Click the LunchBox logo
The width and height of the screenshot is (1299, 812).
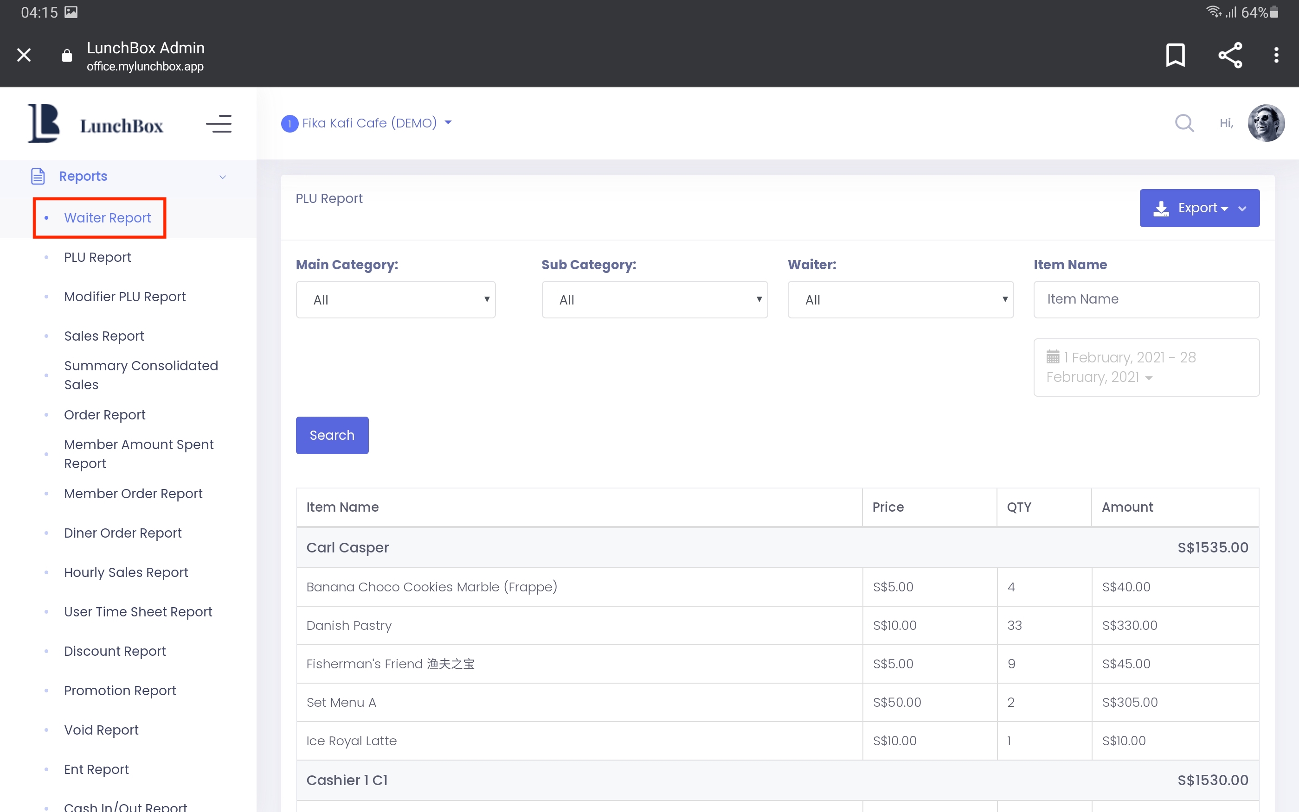click(x=96, y=124)
